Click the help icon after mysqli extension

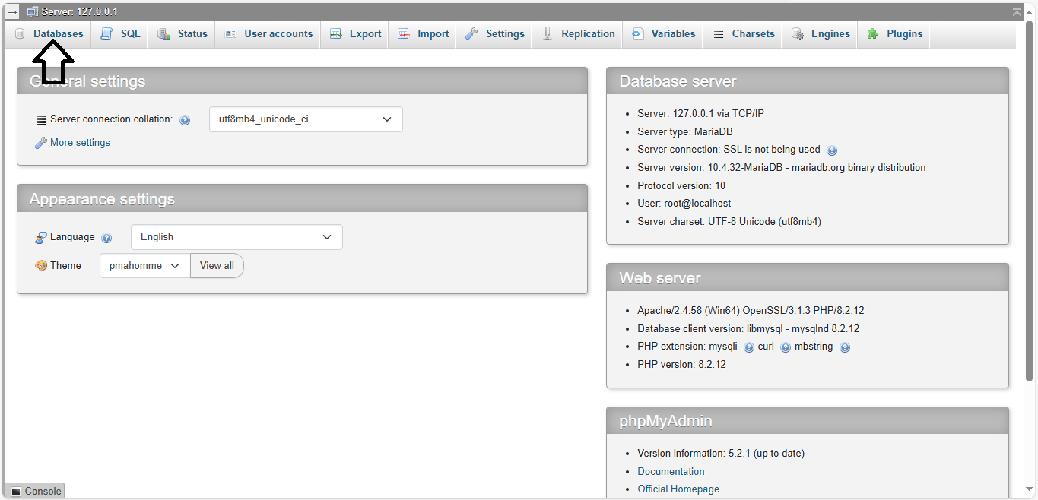tap(749, 347)
